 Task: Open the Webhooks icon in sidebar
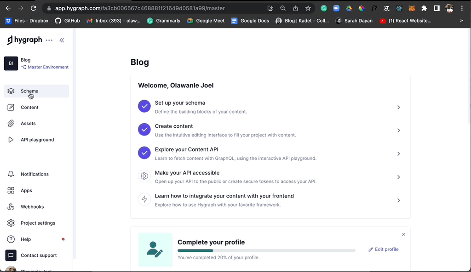11,207
